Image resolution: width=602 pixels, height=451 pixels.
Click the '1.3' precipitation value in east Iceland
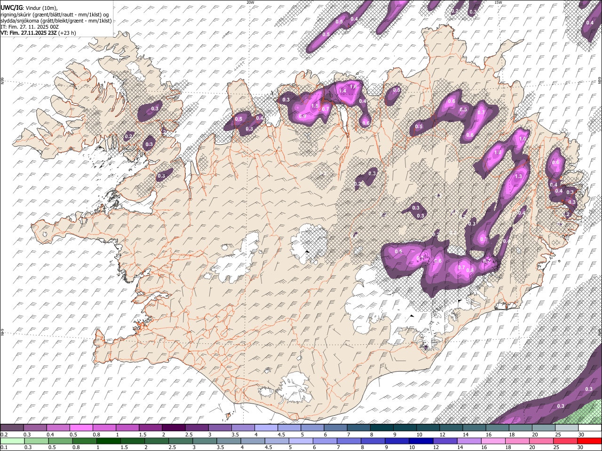[519, 176]
